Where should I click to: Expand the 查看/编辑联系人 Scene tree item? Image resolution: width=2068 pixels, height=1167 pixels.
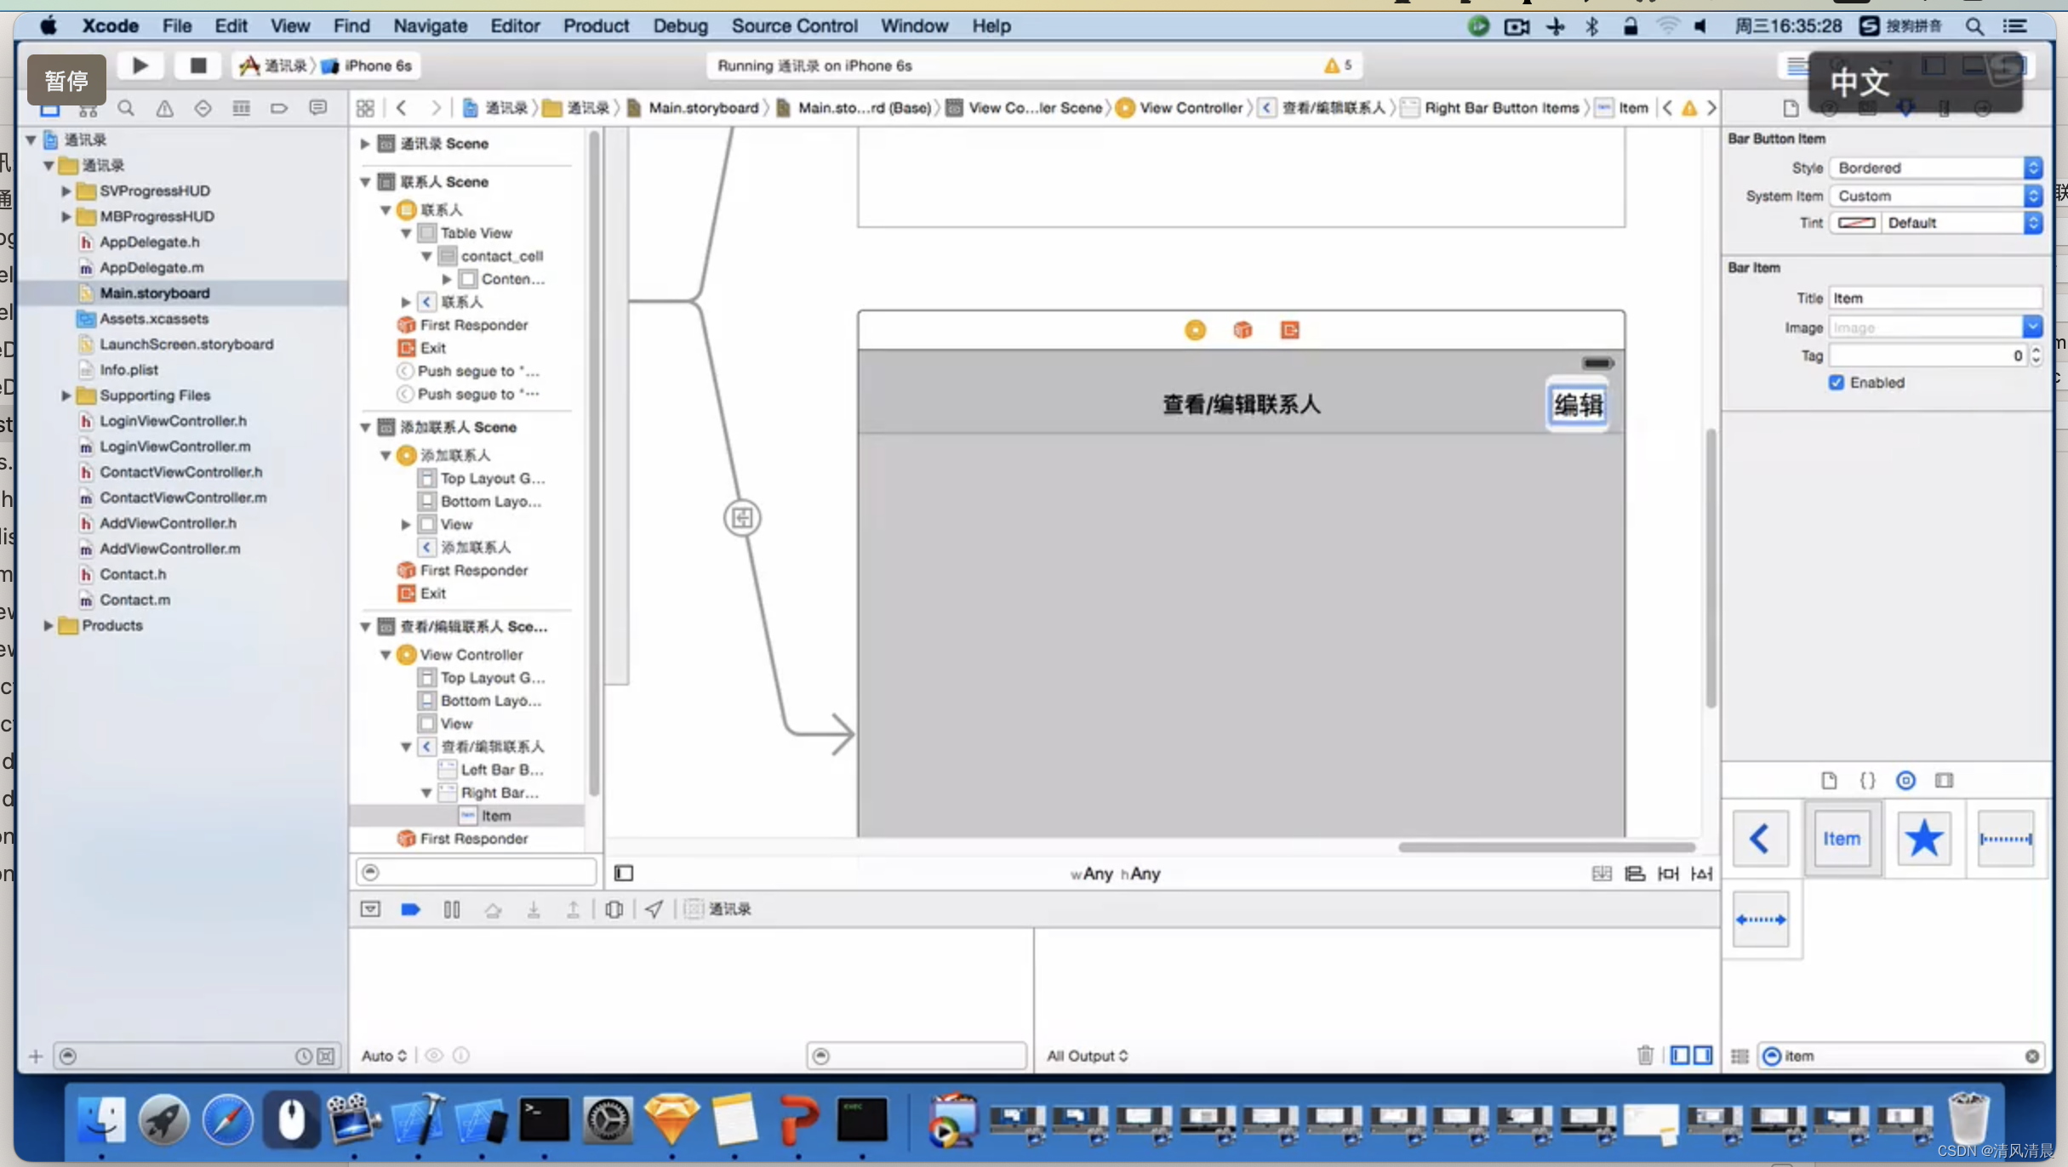click(x=365, y=626)
